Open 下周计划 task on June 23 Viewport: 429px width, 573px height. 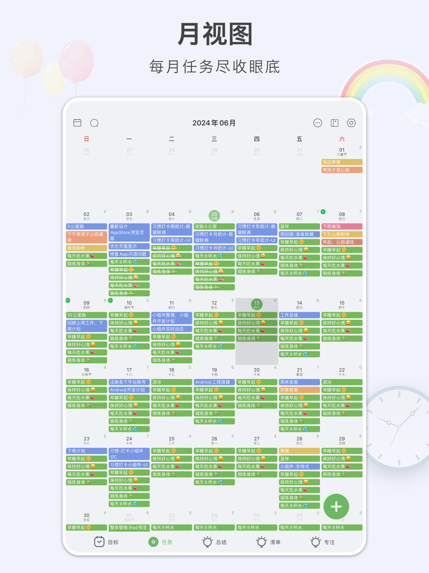click(x=86, y=451)
